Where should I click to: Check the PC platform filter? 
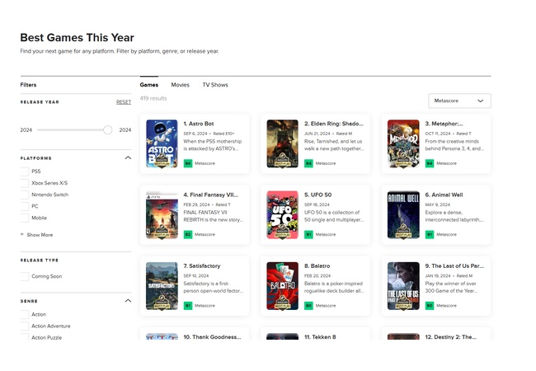pos(25,206)
